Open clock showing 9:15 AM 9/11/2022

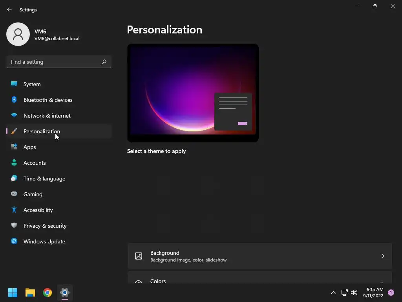click(x=373, y=293)
